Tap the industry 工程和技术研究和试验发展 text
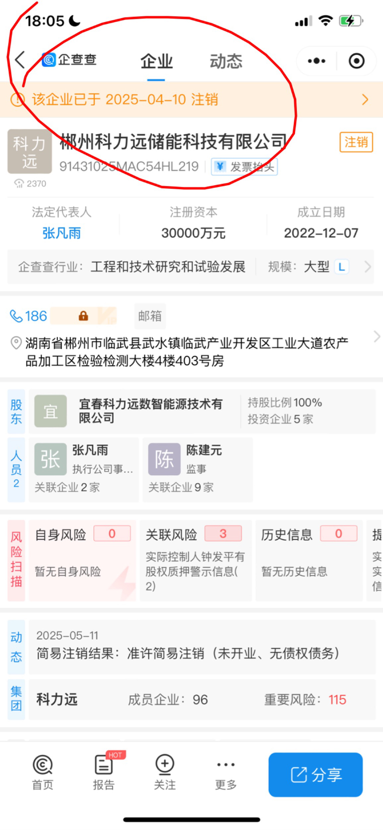 [x=168, y=267]
